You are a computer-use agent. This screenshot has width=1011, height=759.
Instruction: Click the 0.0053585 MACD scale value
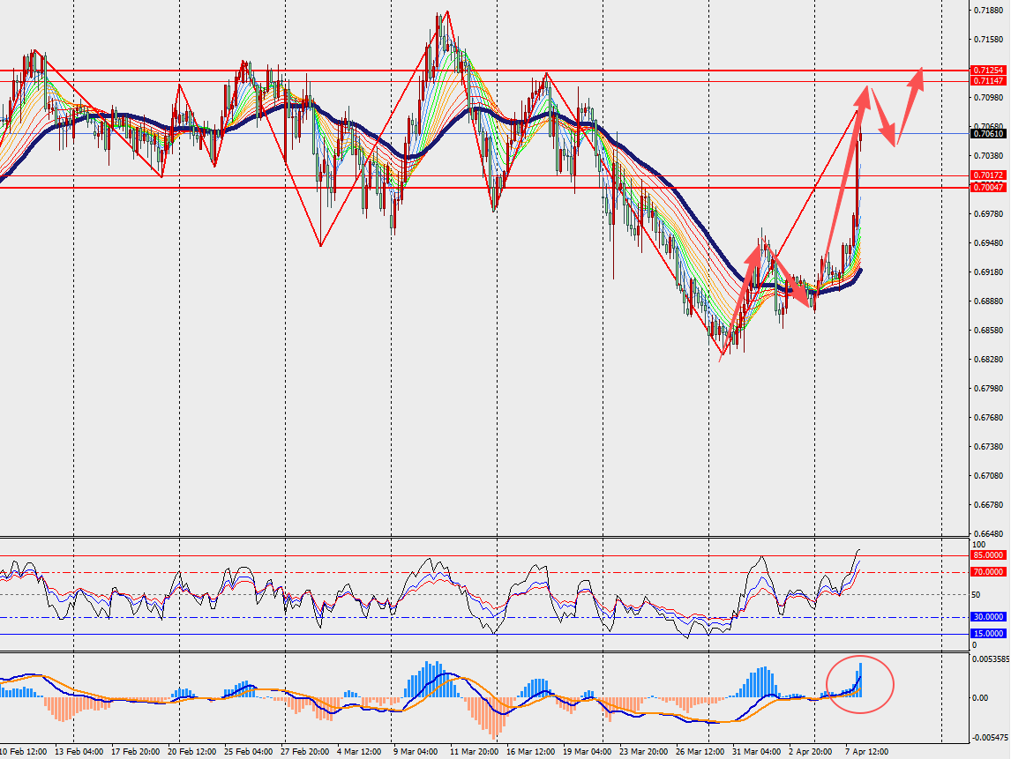coord(990,659)
